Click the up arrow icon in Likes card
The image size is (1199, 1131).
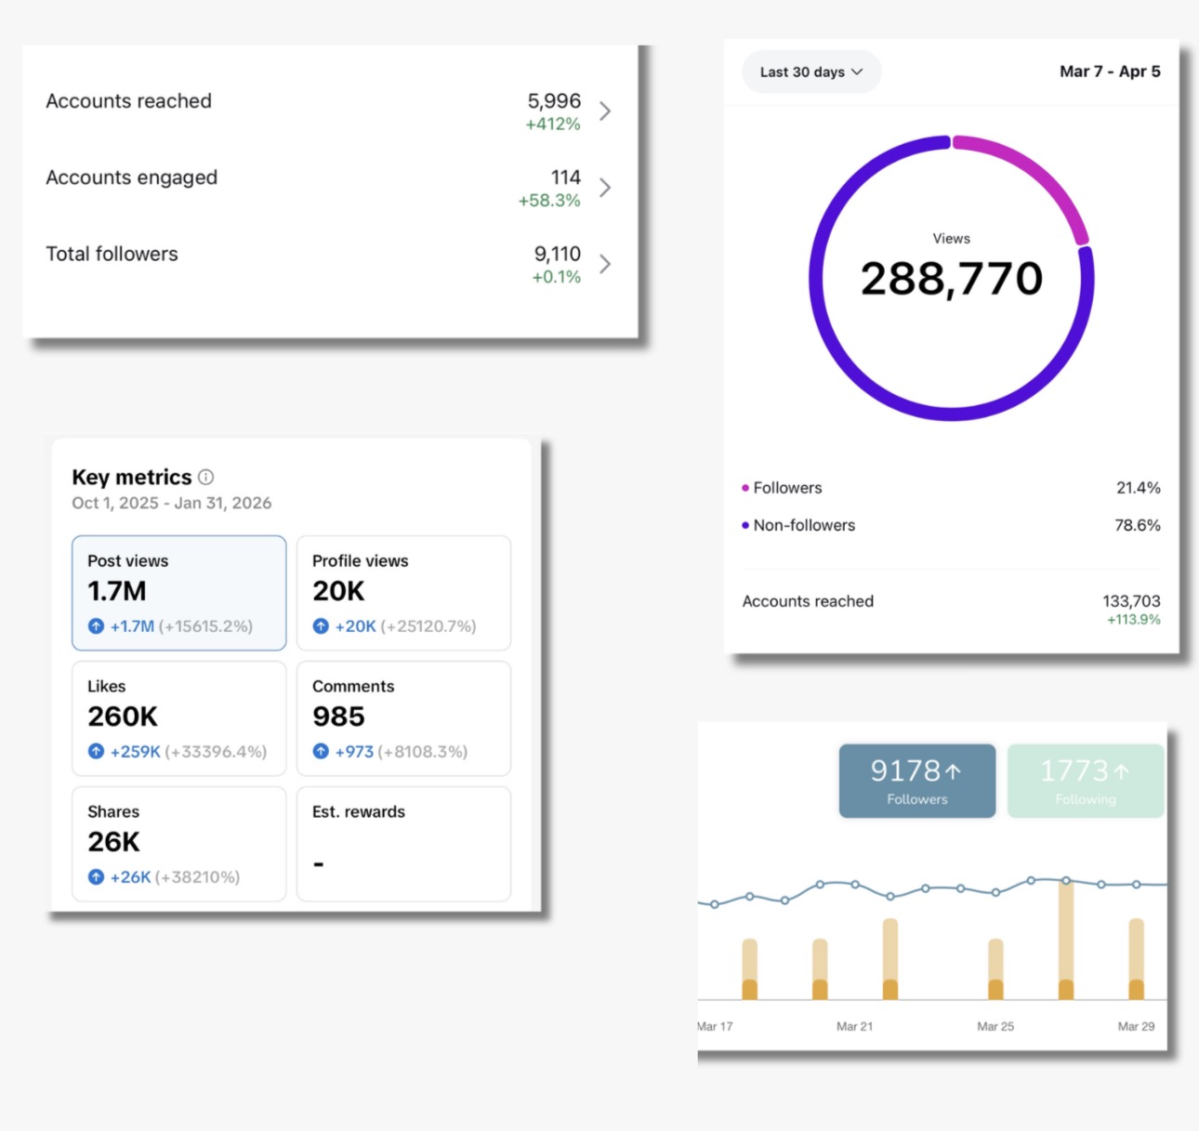tap(96, 752)
